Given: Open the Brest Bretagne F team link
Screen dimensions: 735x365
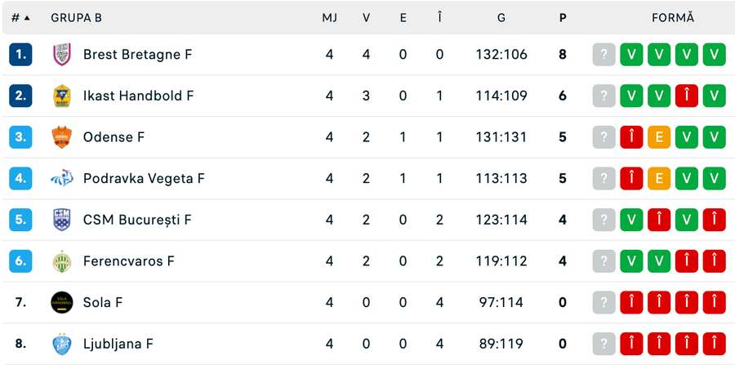Looking at the screenshot, I should tap(137, 55).
